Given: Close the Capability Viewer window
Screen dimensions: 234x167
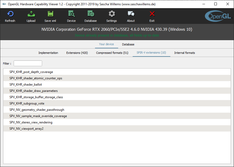Looking at the screenshot, I should pyautogui.click(x=228, y=4).
